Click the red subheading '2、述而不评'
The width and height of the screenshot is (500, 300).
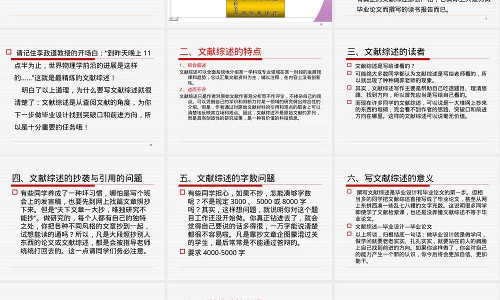(192, 89)
